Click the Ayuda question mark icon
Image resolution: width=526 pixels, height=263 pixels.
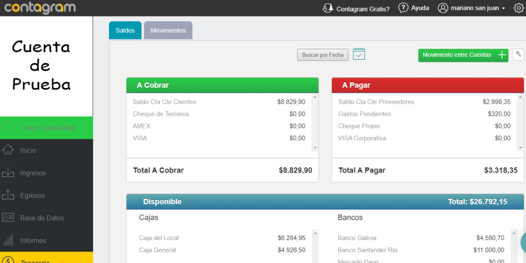click(x=403, y=8)
